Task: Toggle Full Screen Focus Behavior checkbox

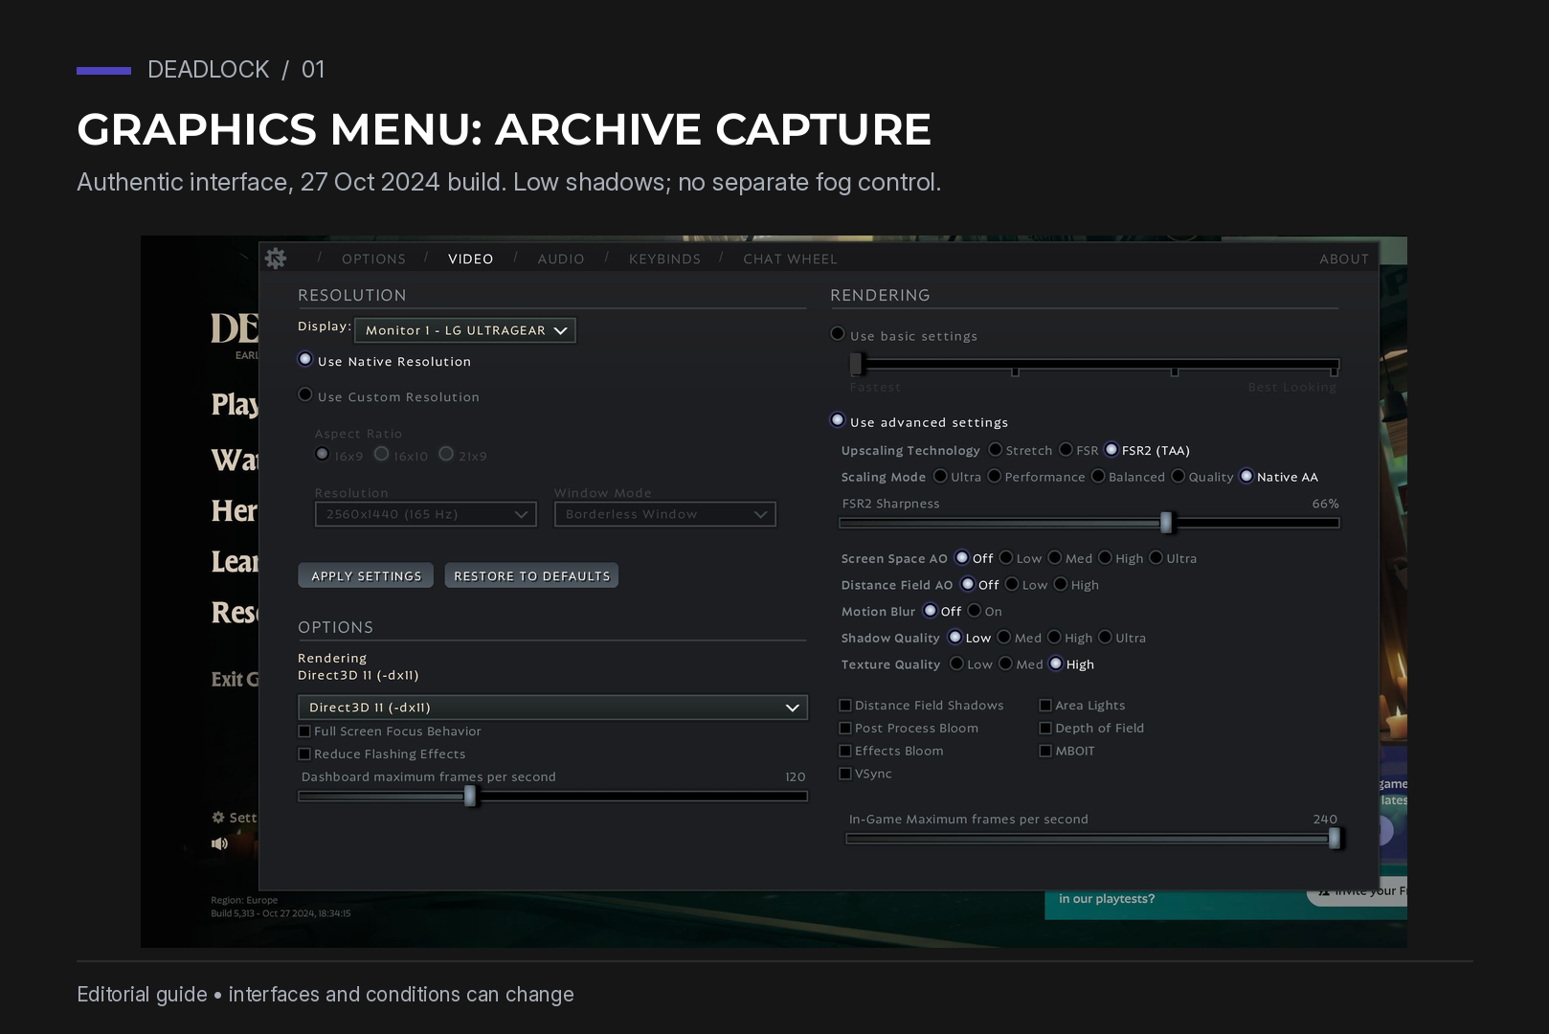Action: [304, 731]
